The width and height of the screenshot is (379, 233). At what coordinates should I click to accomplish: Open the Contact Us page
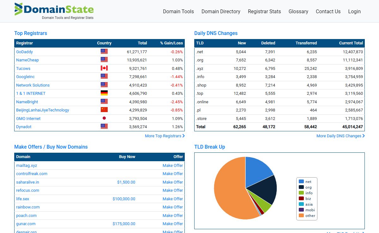(328, 11)
